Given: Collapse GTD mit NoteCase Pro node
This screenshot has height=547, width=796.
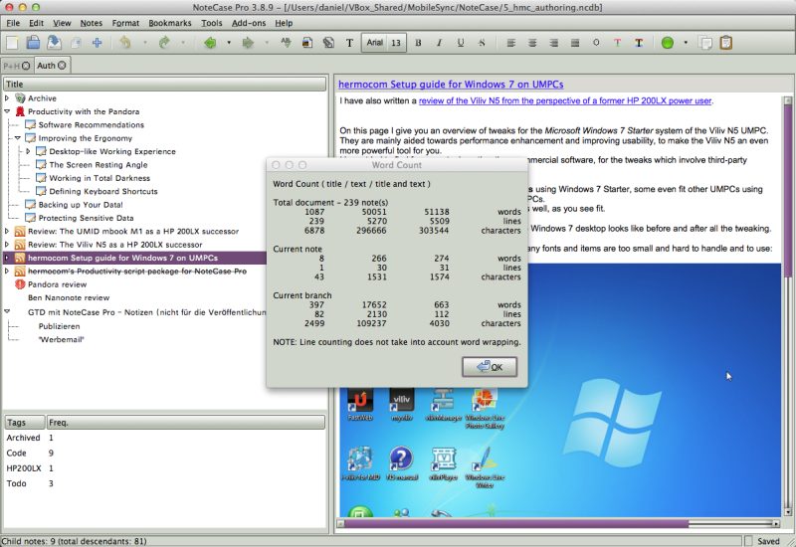Looking at the screenshot, I should tap(7, 311).
